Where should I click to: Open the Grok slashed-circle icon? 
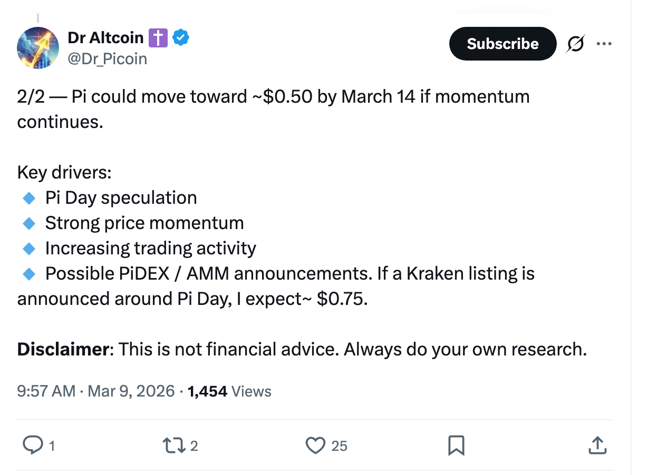[575, 44]
